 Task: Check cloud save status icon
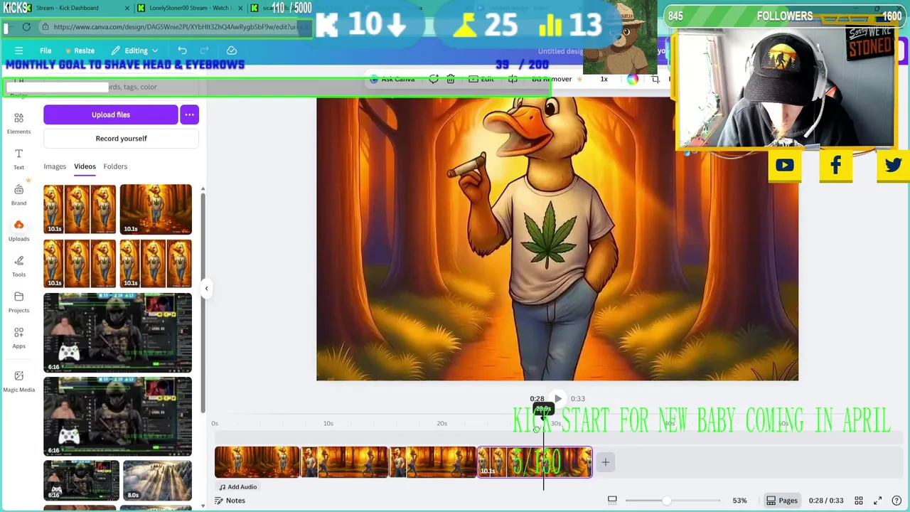click(x=232, y=50)
